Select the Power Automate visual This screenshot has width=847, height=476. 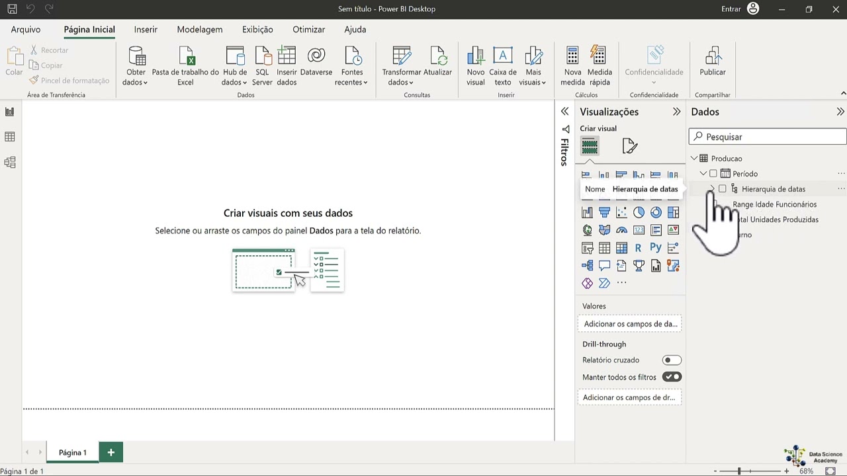click(x=604, y=284)
